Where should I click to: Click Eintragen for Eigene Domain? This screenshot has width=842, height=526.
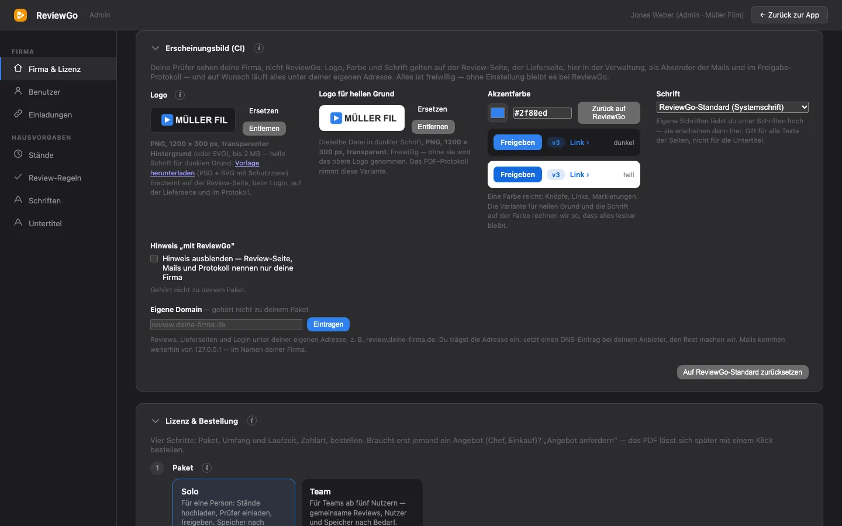(x=328, y=324)
